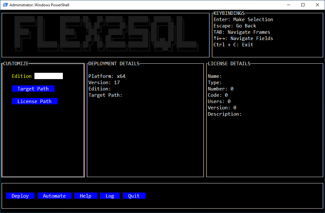Click the license 'Description:' field label
Viewport: 325px width, 213px height.
[225, 114]
